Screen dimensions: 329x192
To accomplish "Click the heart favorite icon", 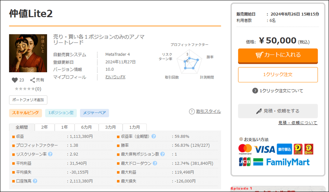I will tap(15, 80).
